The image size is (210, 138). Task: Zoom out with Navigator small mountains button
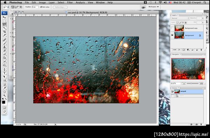pyautogui.click(x=184, y=83)
